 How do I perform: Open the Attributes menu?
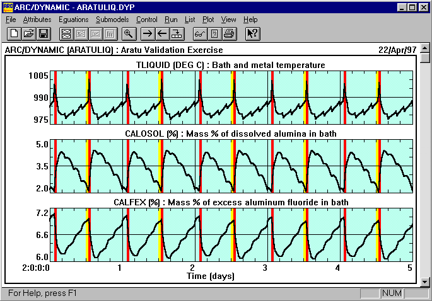point(37,20)
